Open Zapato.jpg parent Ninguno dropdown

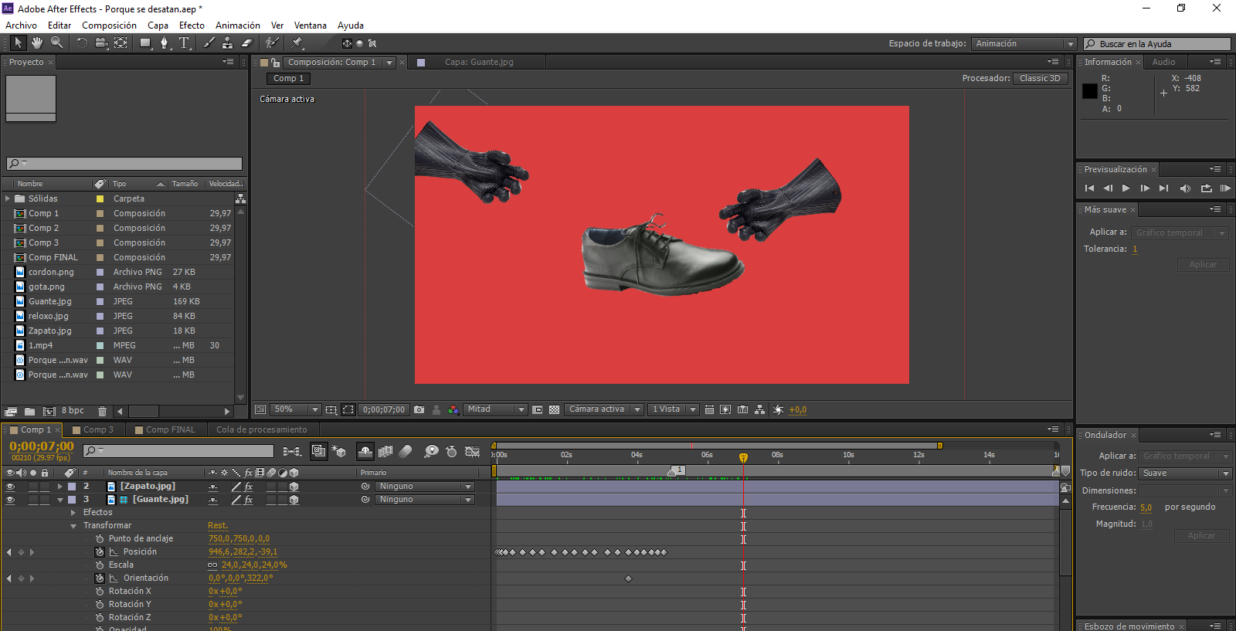(425, 487)
